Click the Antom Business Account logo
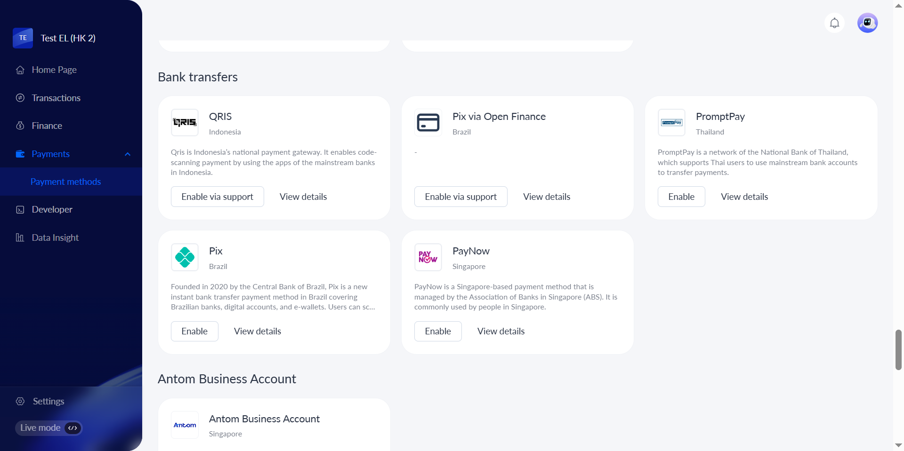This screenshot has height=451, width=904. [x=185, y=425]
